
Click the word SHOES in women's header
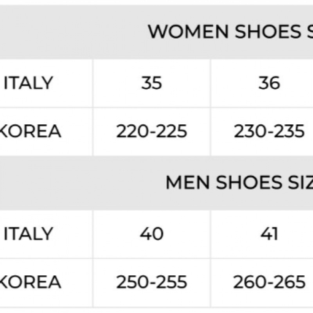tap(268, 32)
